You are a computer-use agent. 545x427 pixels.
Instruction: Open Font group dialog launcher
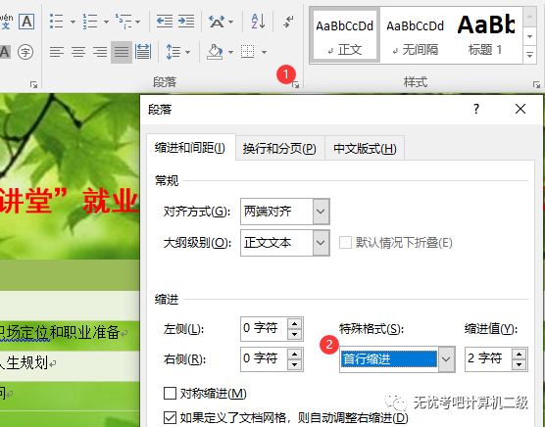point(33,84)
